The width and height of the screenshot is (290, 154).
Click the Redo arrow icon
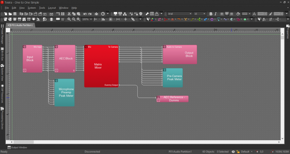[90, 14]
